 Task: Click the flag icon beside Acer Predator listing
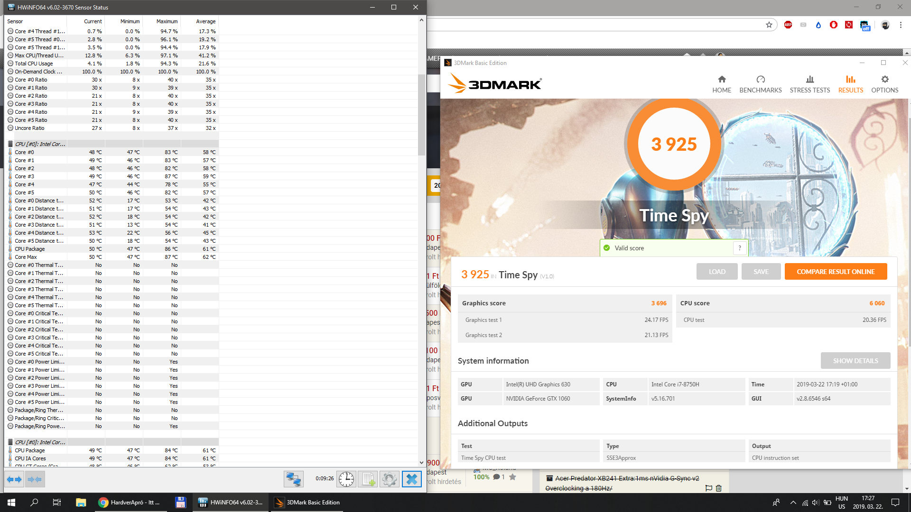[709, 488]
